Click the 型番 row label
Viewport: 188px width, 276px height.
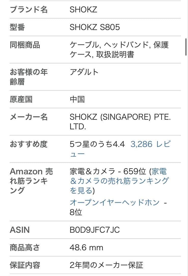pyautogui.click(x=17, y=27)
